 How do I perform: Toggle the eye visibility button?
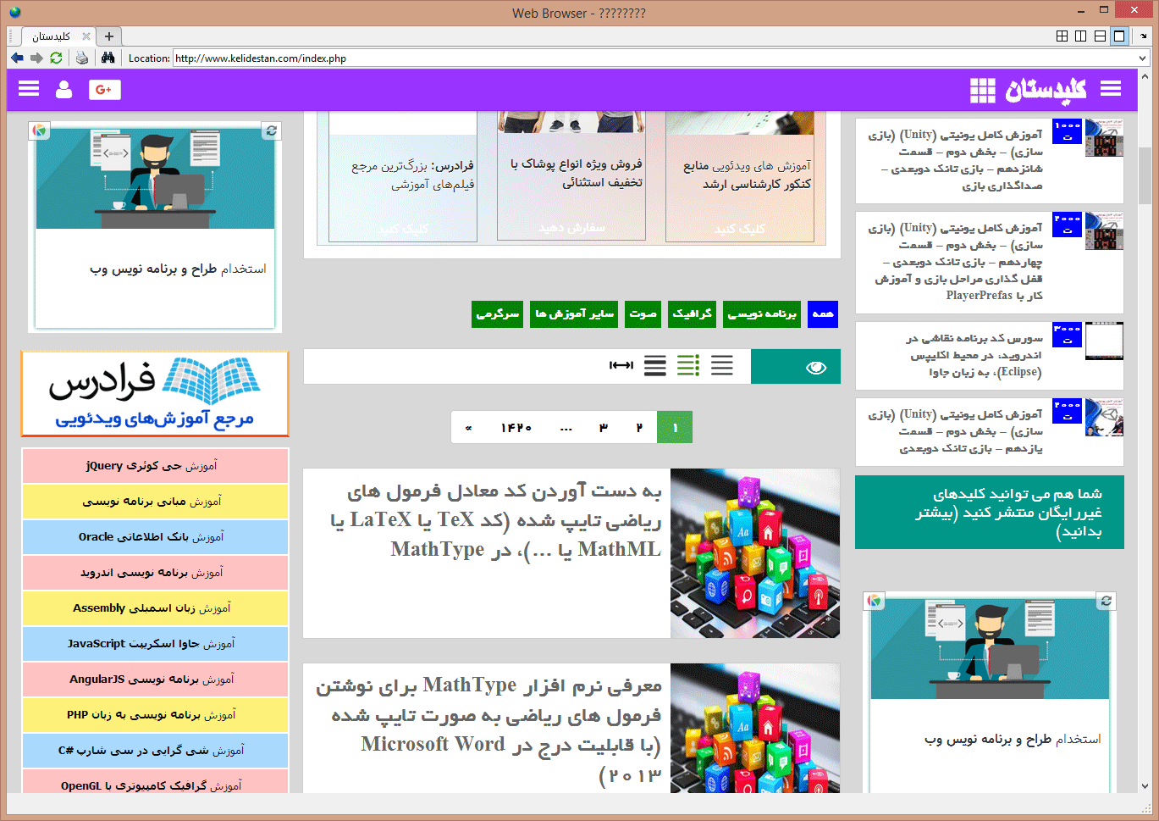796,366
